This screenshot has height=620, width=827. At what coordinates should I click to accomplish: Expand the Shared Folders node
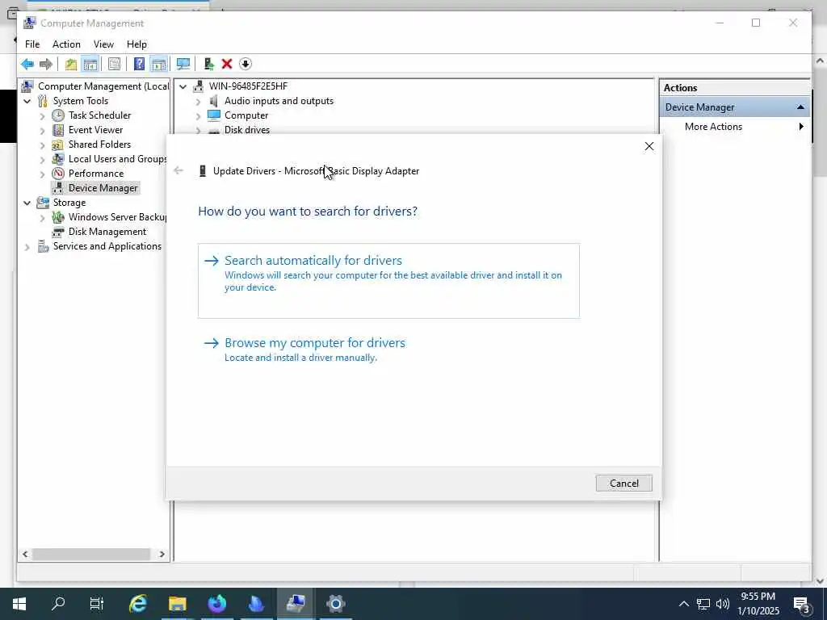pyautogui.click(x=42, y=145)
